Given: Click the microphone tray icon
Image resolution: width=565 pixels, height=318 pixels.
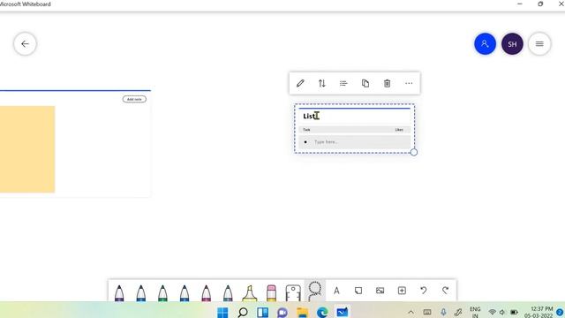Looking at the screenshot, I should pos(443,312).
